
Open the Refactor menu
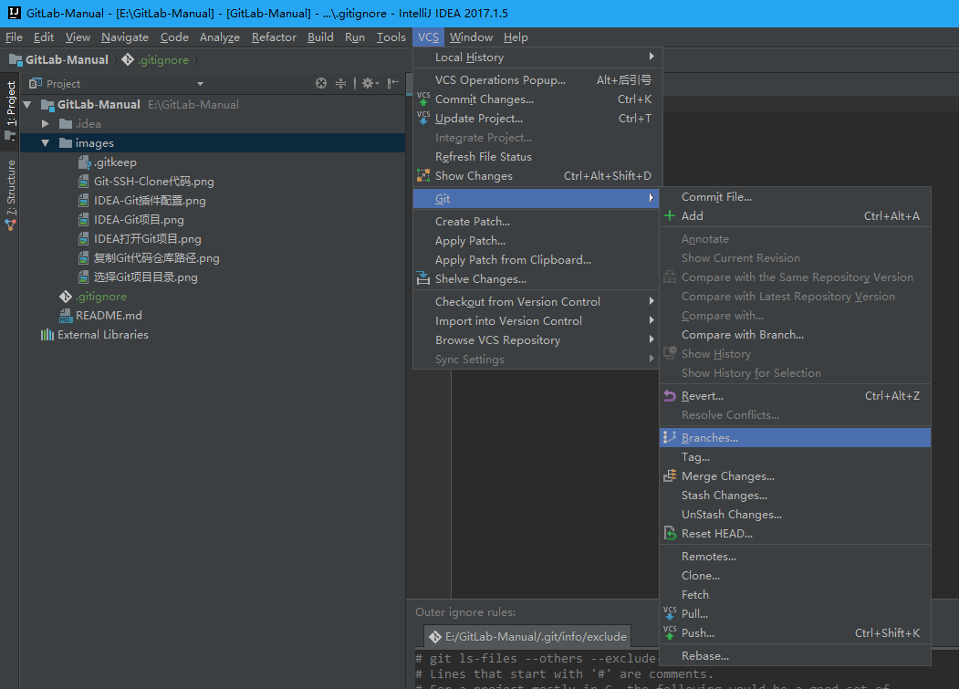click(x=274, y=37)
